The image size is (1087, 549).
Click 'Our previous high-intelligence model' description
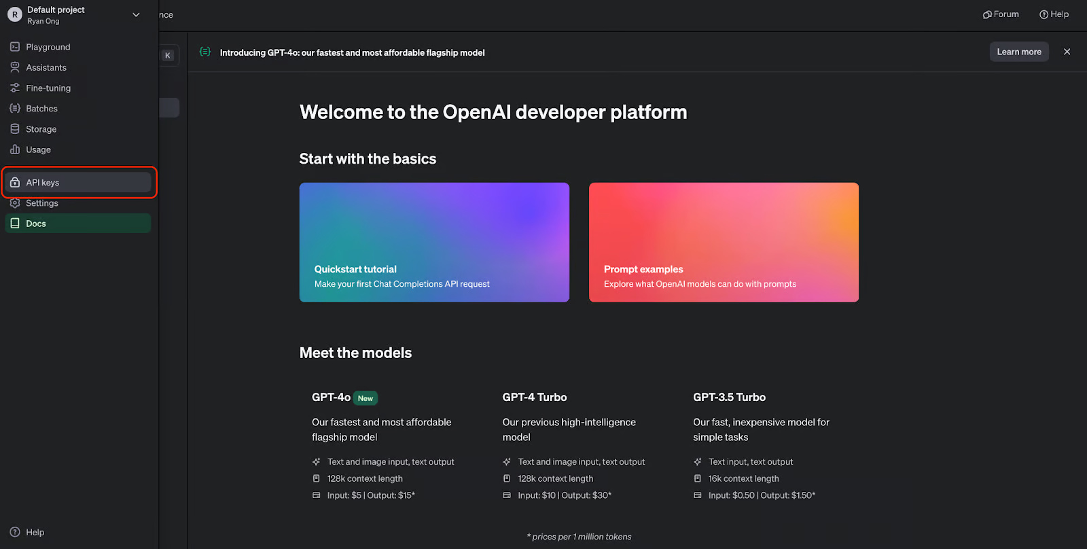pyautogui.click(x=569, y=429)
